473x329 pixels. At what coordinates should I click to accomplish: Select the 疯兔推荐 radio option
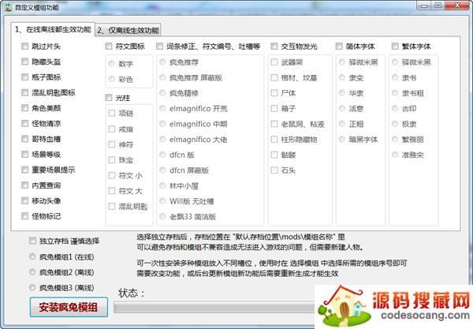pos(163,62)
